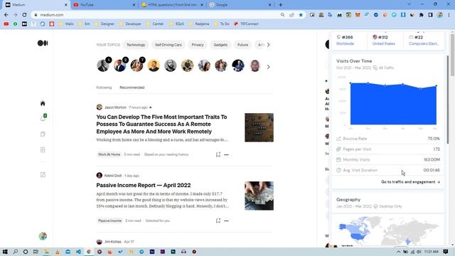Screen dimensions: 455x256
Task: Open Passive Income Report — April 2022
Action: coord(144,185)
